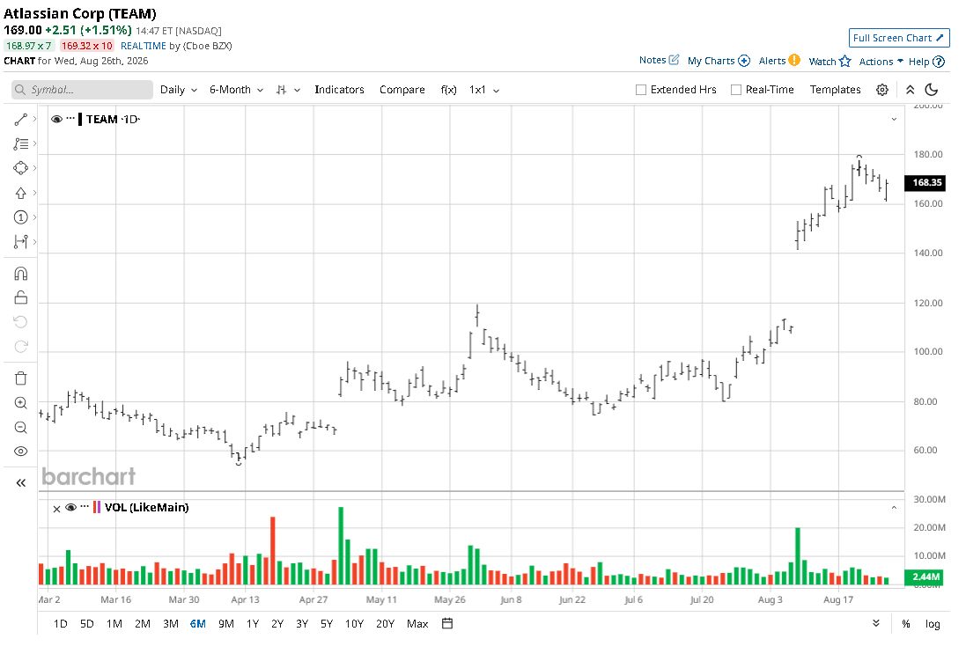Viewport: 966px width, 661px height.
Task: Open VOL indicator color bars swatch
Action: [x=97, y=508]
